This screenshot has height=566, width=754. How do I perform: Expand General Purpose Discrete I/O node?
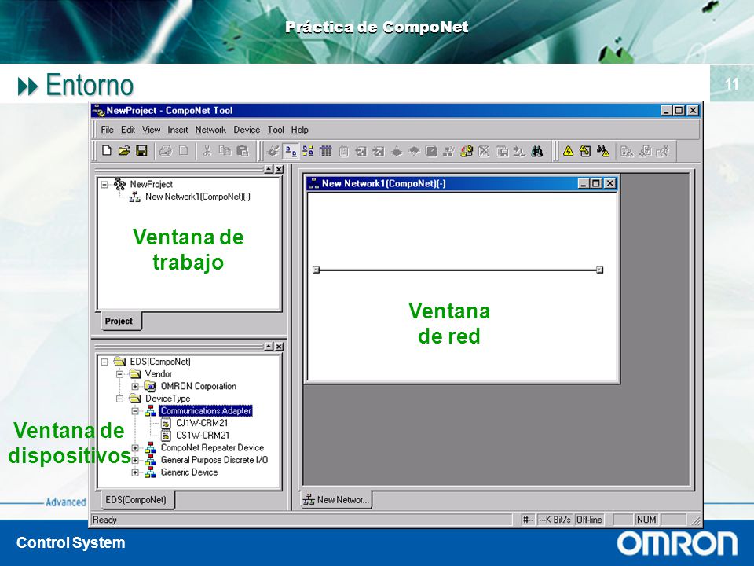click(x=135, y=460)
